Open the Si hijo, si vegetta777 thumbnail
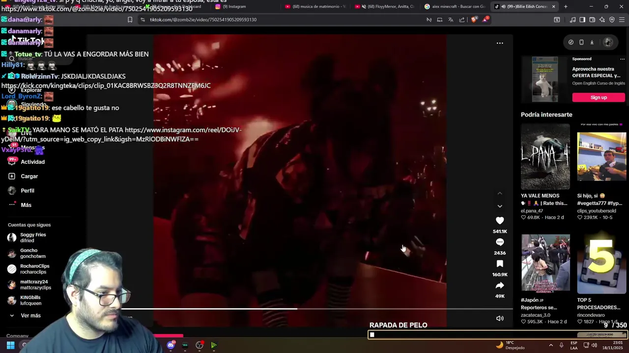 602,156
